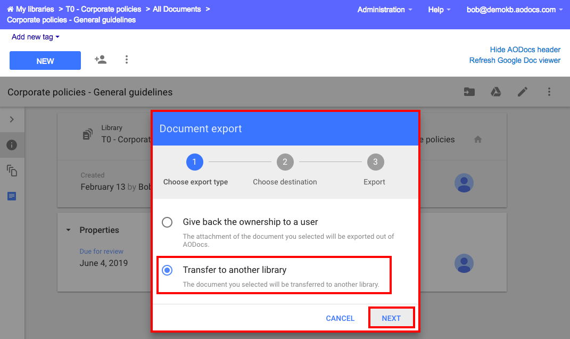Click the Document export dialog title
570x339 pixels.
[x=201, y=128]
